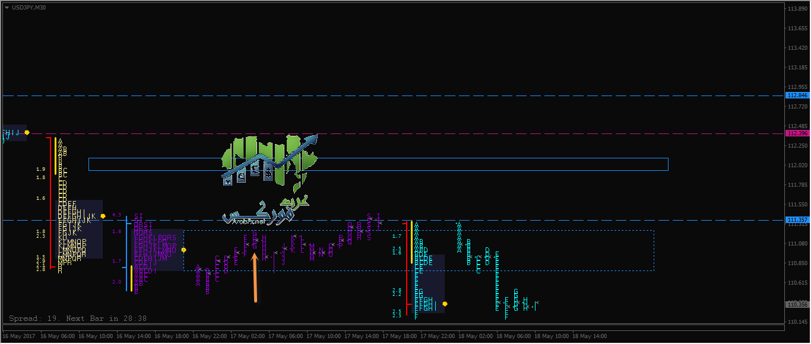Click the 112.020 price axis value
The width and height of the screenshot is (811, 344).
[x=798, y=165]
